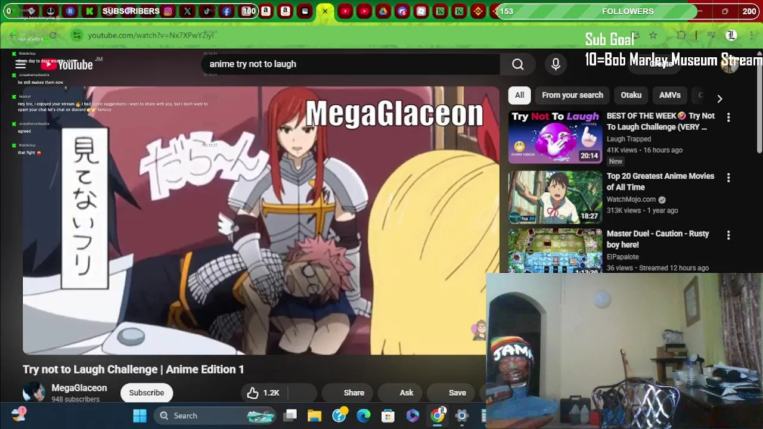
Task: Visit the 'Laugh Trapped' channel
Action: click(628, 139)
